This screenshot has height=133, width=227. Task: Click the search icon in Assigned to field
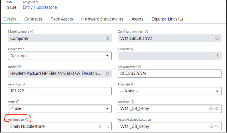[x=107, y=126]
